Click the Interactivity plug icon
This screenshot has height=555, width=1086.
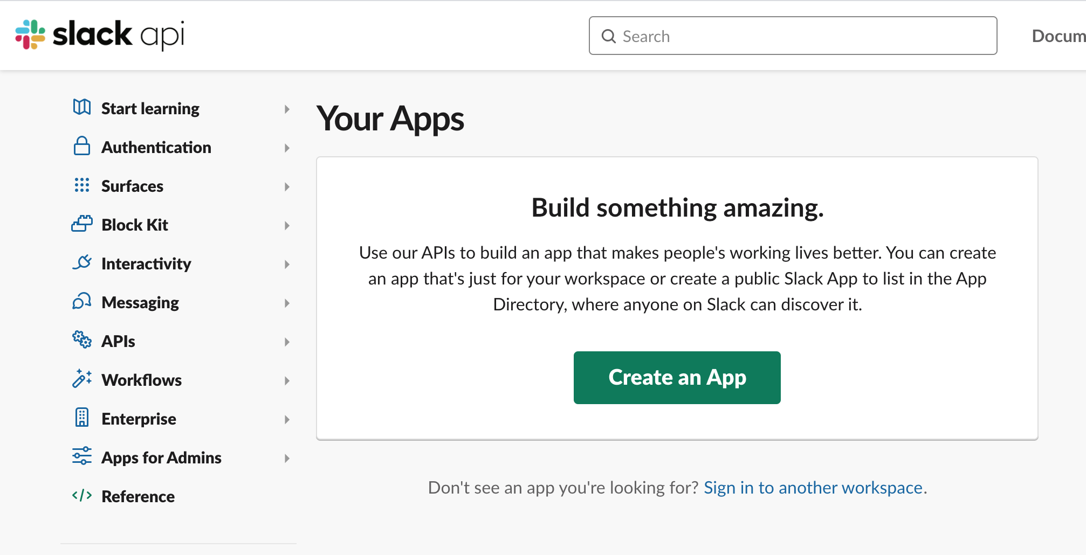pyautogui.click(x=82, y=262)
